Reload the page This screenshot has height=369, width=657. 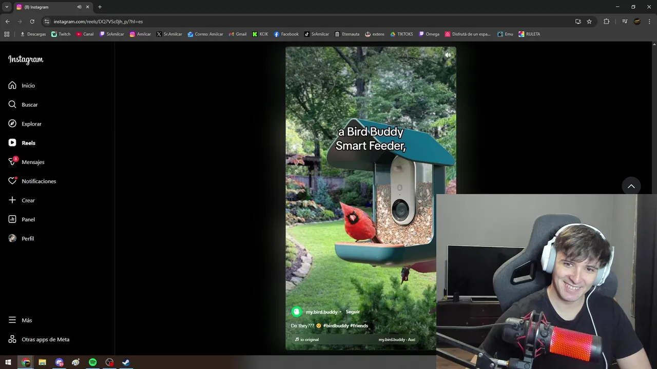point(32,22)
